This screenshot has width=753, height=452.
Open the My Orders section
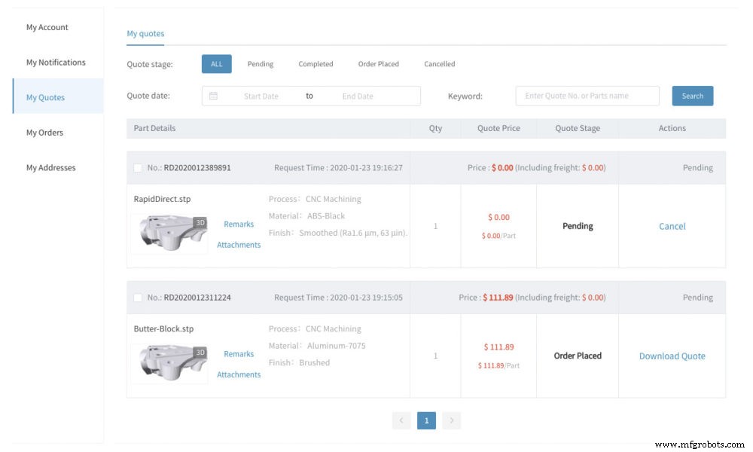pos(45,132)
